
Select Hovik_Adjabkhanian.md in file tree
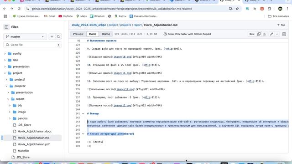33,138
